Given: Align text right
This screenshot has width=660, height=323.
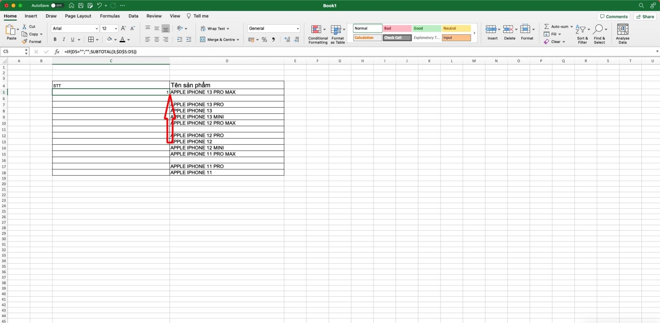Looking at the screenshot, I should [x=166, y=40].
